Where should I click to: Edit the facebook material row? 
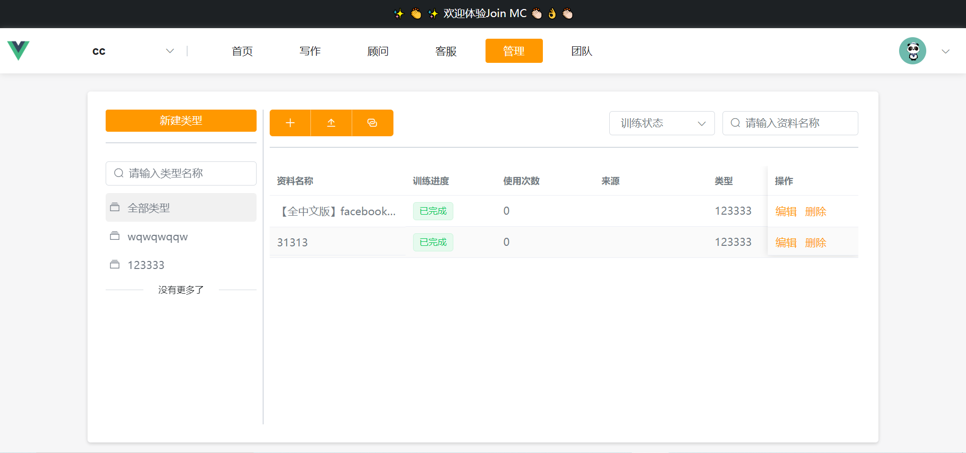(786, 212)
